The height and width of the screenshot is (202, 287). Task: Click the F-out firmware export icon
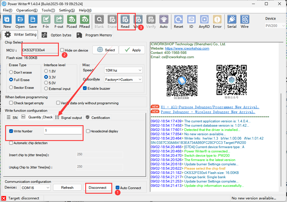pos(59,21)
